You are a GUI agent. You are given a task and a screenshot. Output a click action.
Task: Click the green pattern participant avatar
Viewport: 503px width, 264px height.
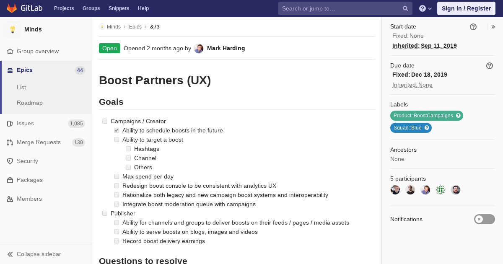441,190
